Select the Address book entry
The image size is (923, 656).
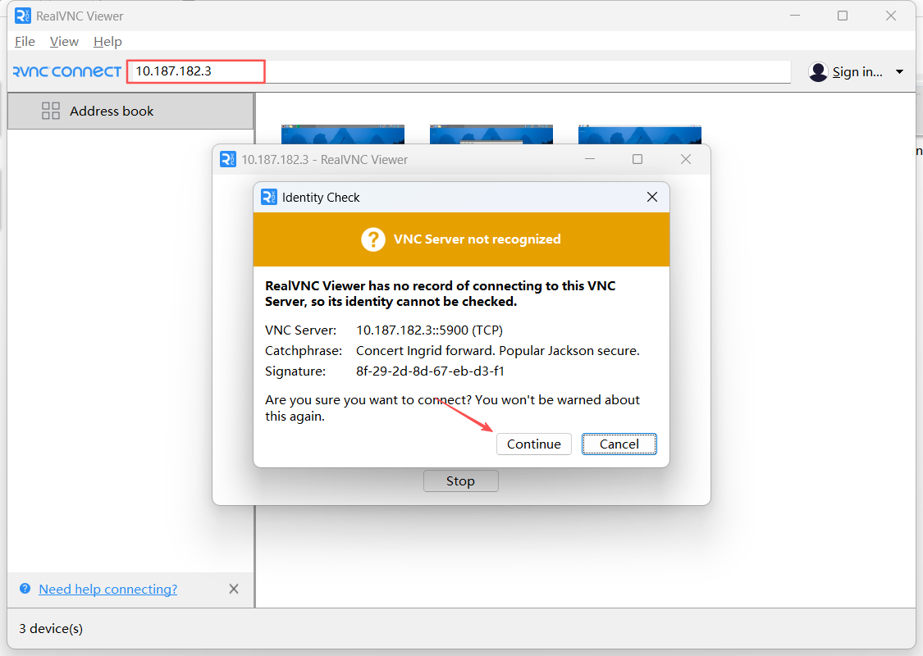pos(130,112)
